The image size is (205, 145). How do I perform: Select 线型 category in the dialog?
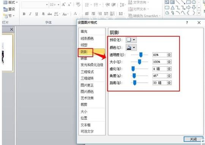pos(92,45)
